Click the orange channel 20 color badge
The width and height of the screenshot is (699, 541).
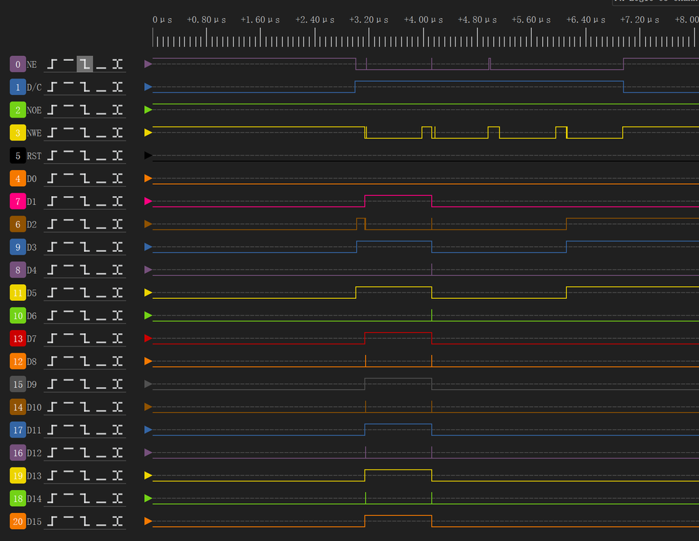pyautogui.click(x=17, y=521)
